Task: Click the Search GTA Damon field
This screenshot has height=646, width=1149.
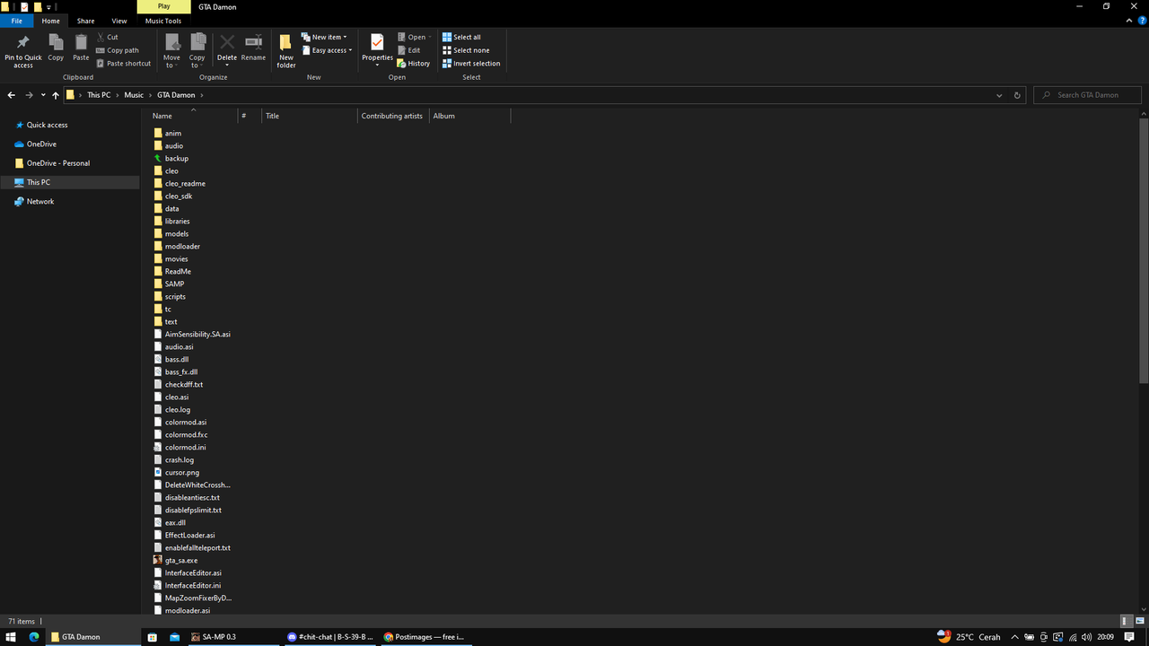Action: point(1088,95)
